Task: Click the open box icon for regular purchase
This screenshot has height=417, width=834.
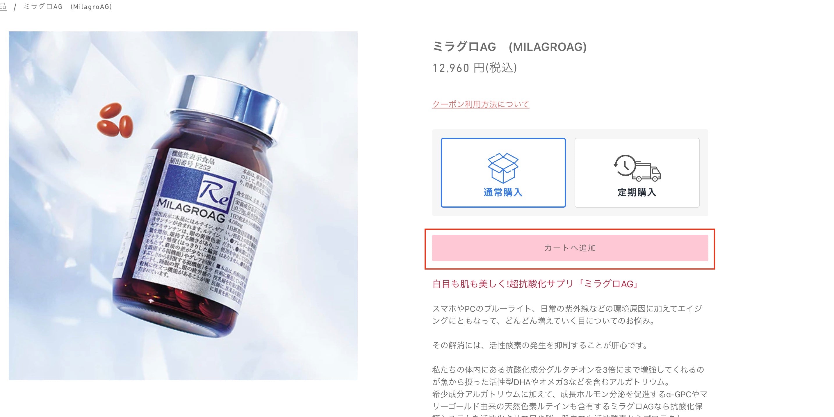Action: coord(503,168)
